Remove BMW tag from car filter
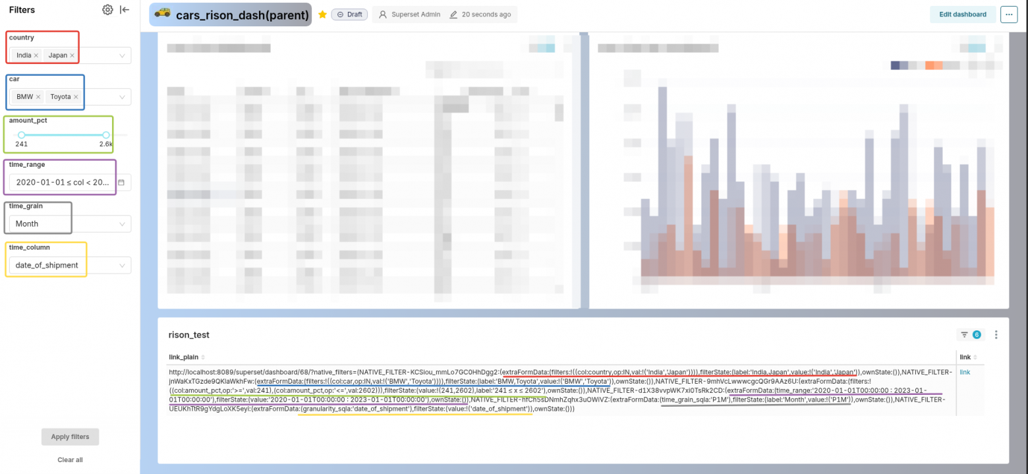 [38, 97]
